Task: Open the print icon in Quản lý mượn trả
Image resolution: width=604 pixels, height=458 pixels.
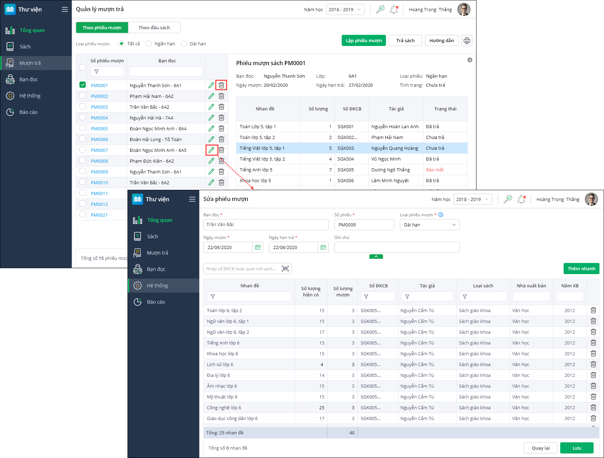Action: 467,40
